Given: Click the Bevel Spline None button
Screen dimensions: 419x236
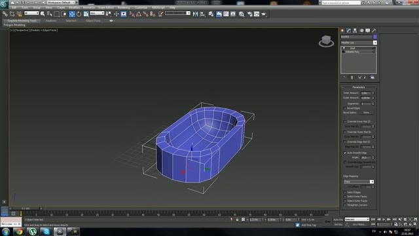Looking at the screenshot, I should click(x=366, y=113).
